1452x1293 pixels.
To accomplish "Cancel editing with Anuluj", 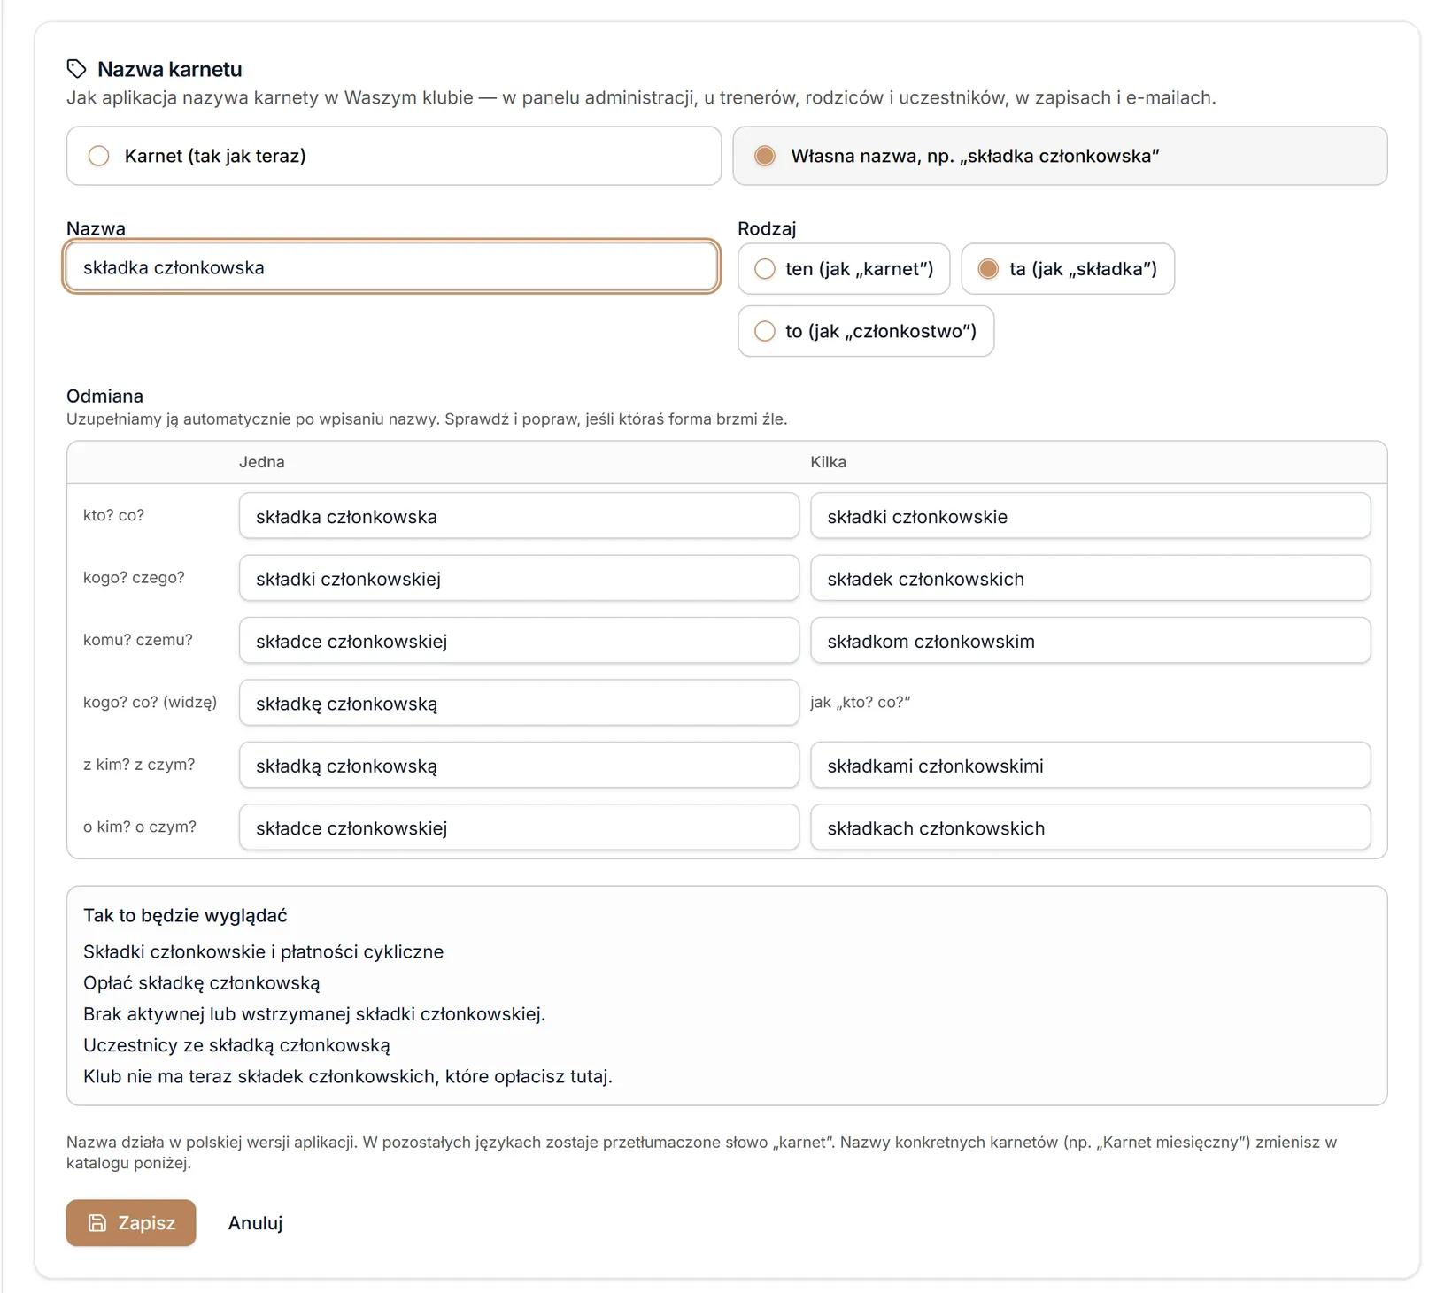I will (256, 1223).
